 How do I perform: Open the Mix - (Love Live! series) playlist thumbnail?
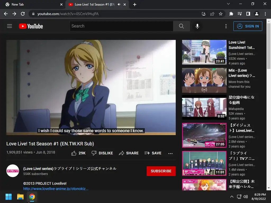tap(204, 80)
